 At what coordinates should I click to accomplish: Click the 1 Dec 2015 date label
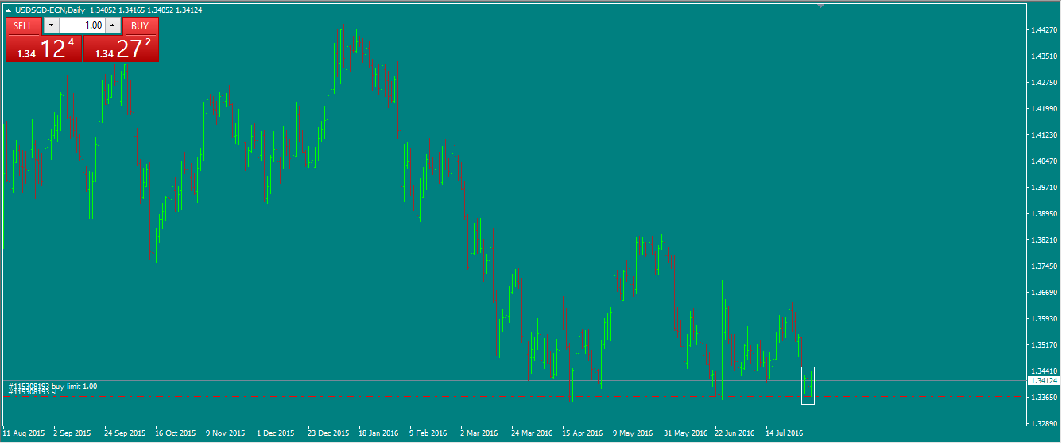point(276,434)
